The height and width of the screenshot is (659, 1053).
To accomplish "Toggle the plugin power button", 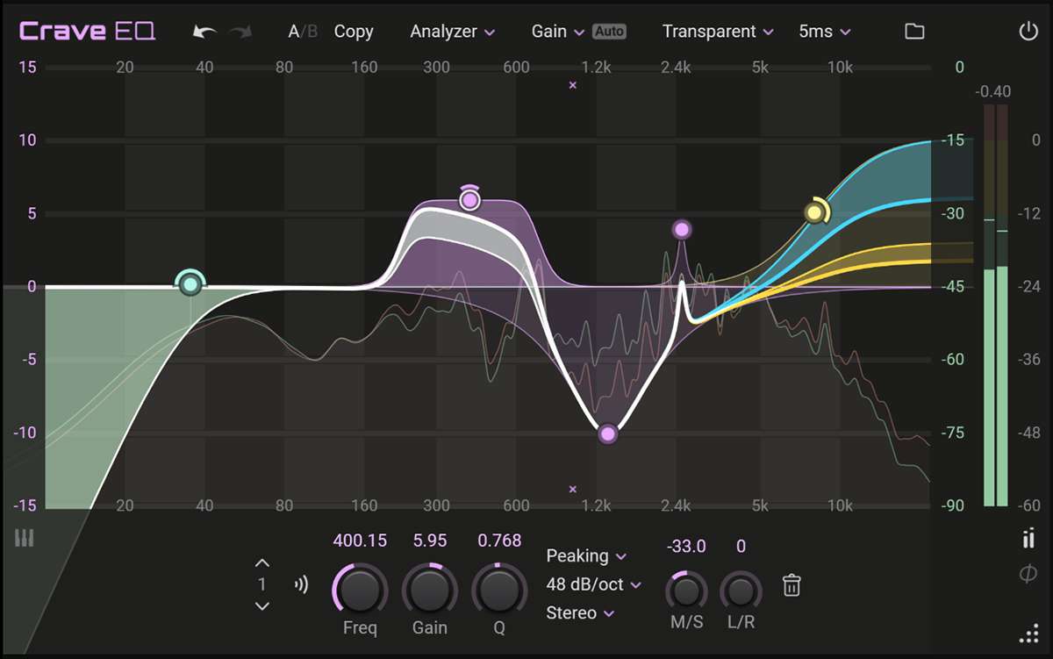I will (x=1028, y=32).
